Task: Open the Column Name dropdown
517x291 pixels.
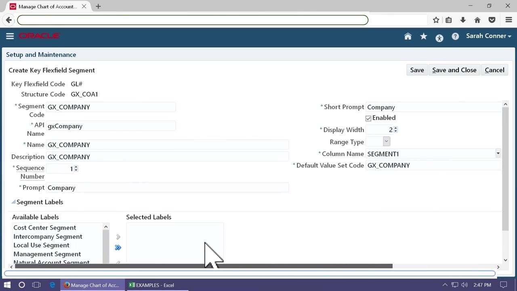Action: click(498, 154)
